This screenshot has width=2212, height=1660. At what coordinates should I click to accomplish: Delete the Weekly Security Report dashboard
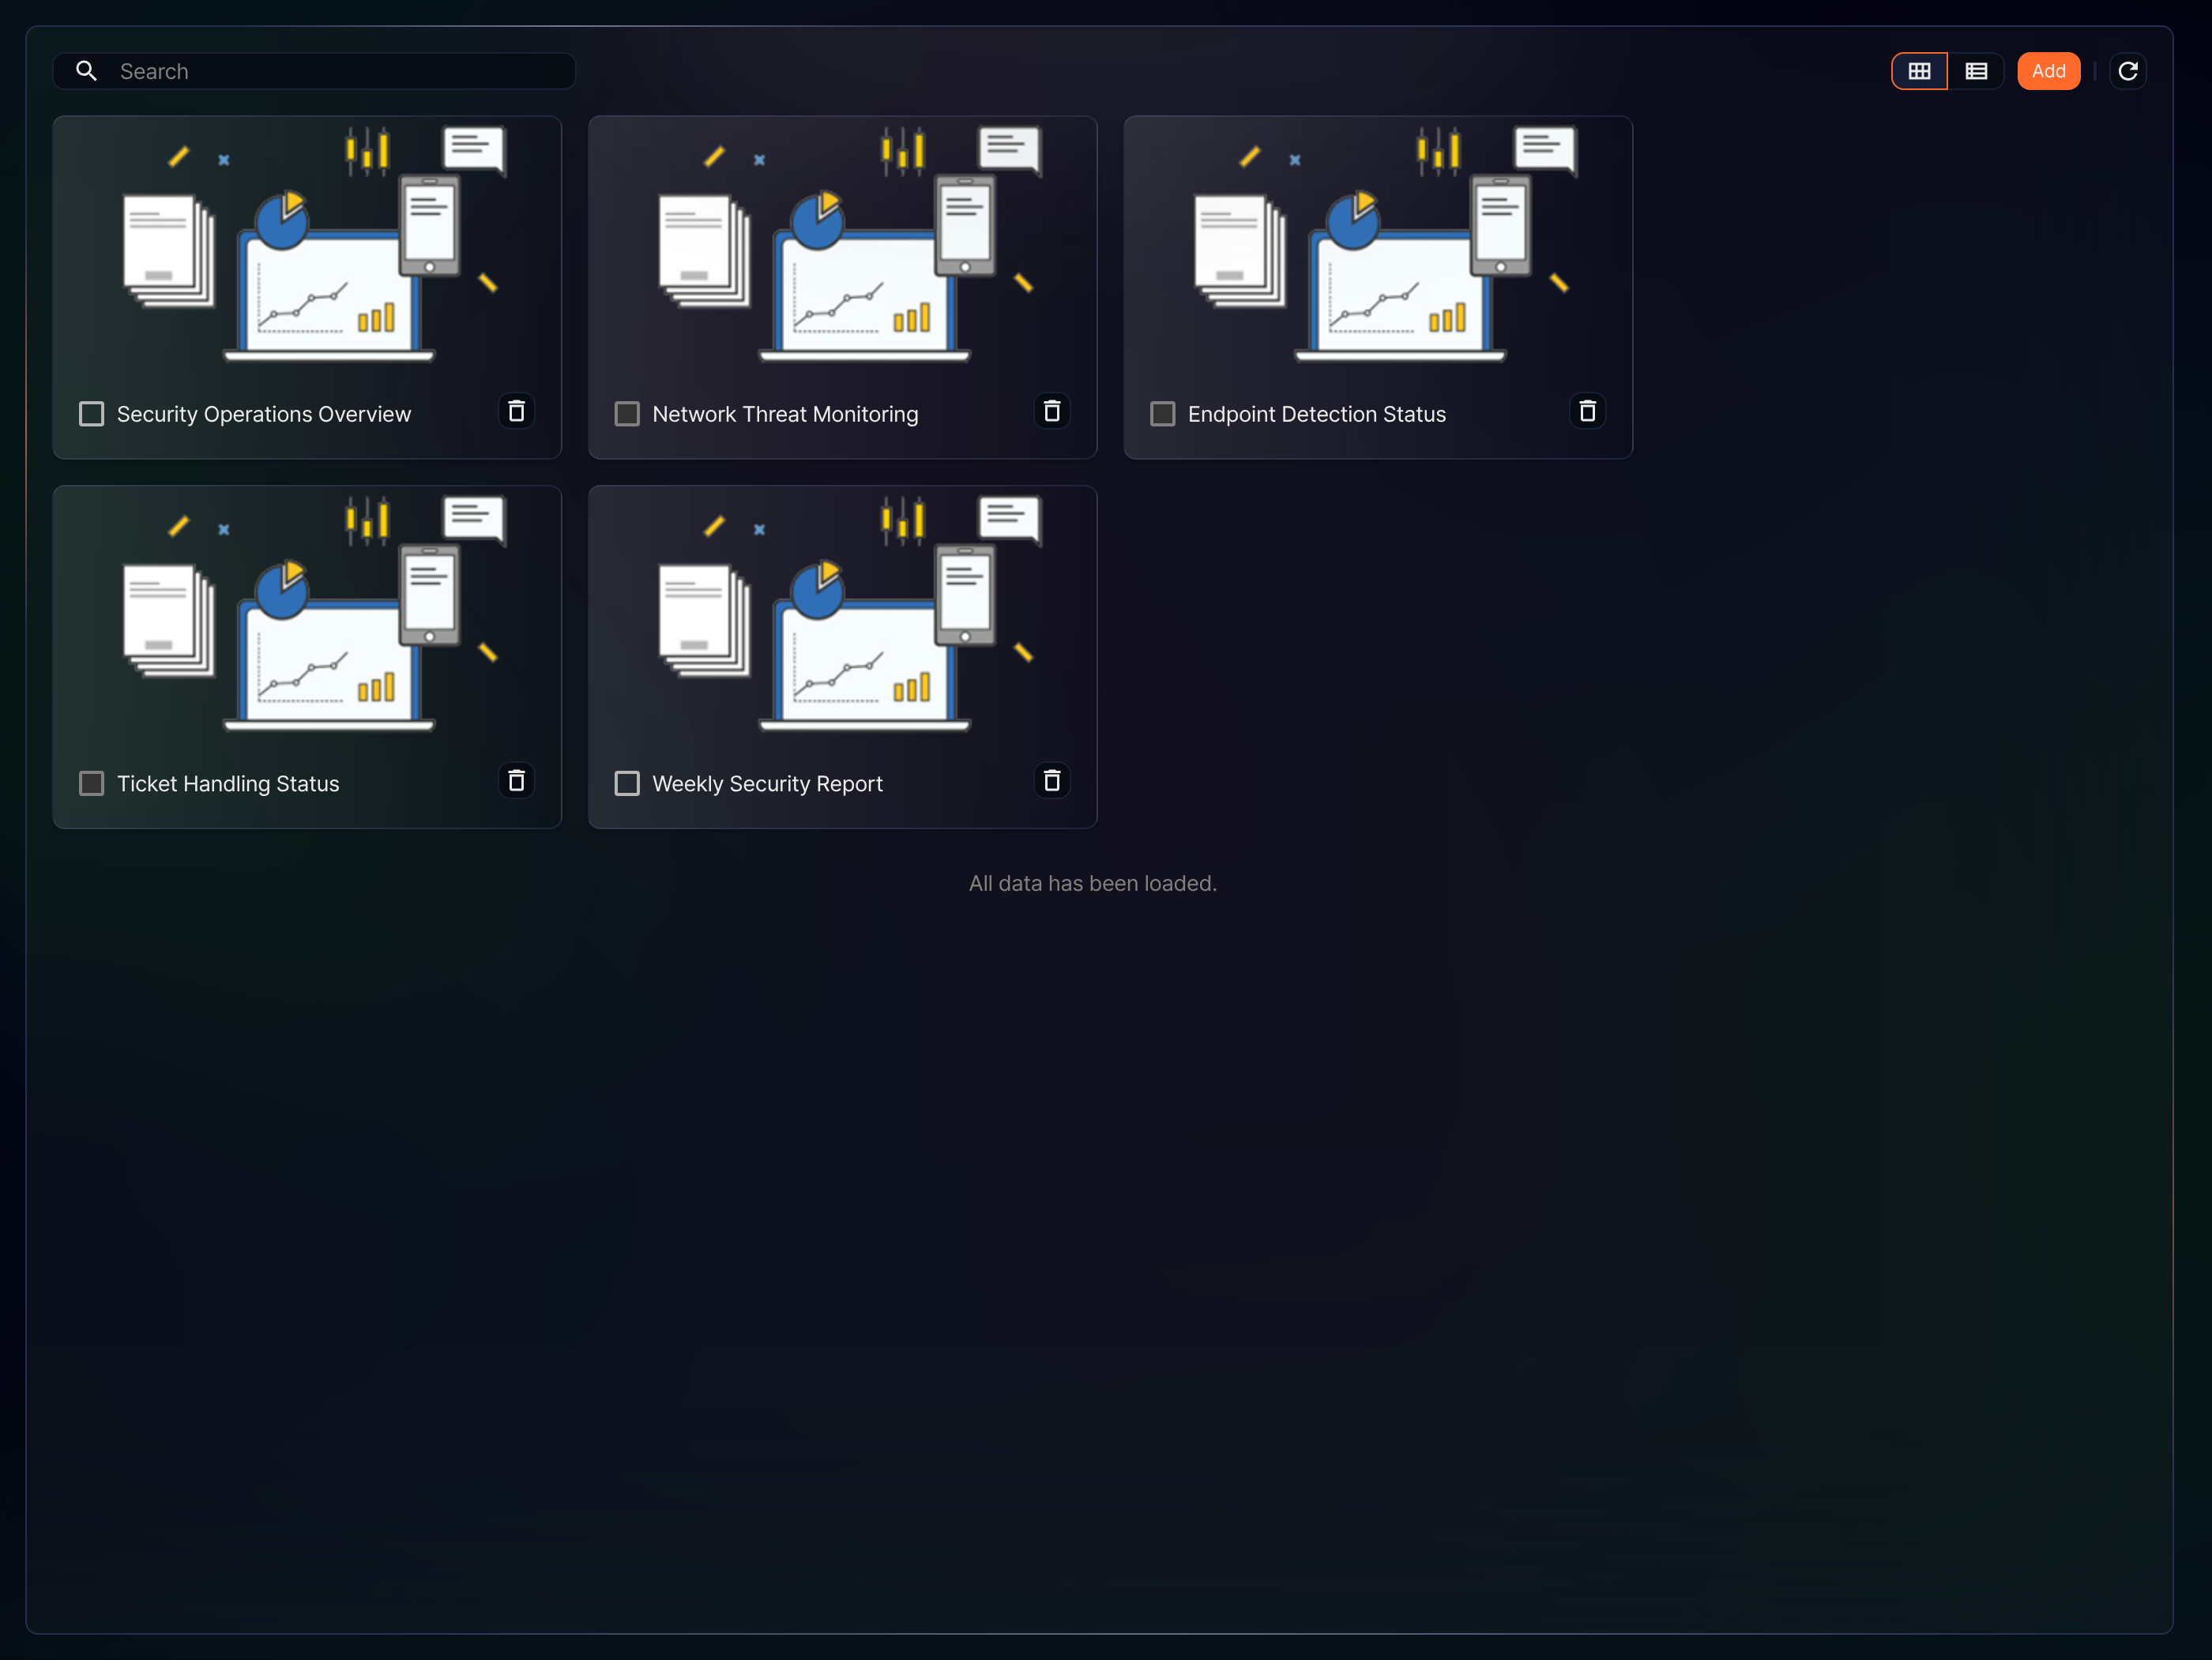tap(1052, 780)
